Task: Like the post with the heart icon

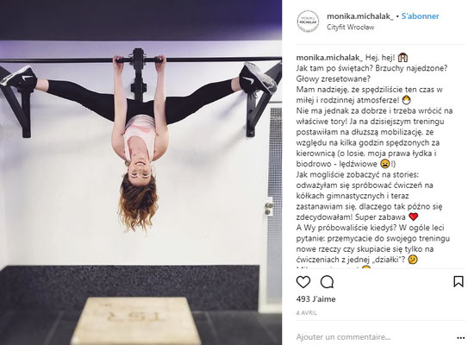Action: coord(303,282)
